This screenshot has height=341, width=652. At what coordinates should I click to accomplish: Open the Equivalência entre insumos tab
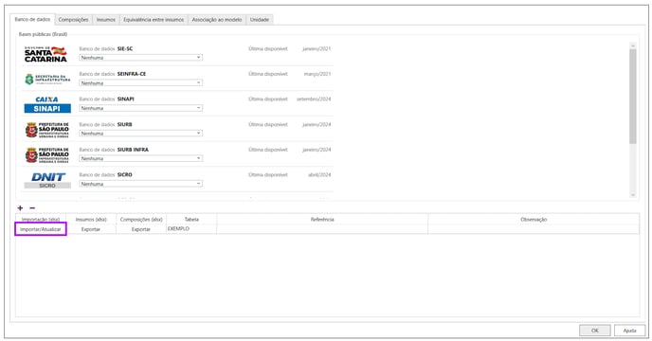coord(154,20)
